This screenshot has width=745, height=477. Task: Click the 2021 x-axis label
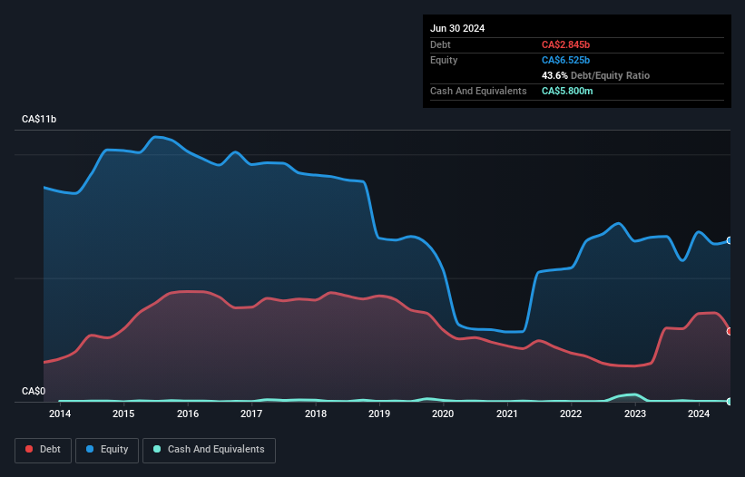507,414
